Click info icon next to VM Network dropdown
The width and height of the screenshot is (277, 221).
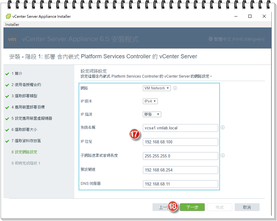pyautogui.click(x=175, y=88)
